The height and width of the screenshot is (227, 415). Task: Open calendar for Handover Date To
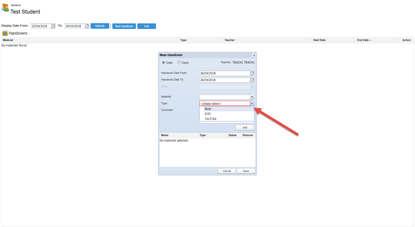[x=252, y=80]
